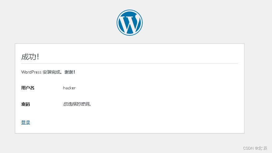
Task: Click the 密码 label
Action: pos(25,104)
